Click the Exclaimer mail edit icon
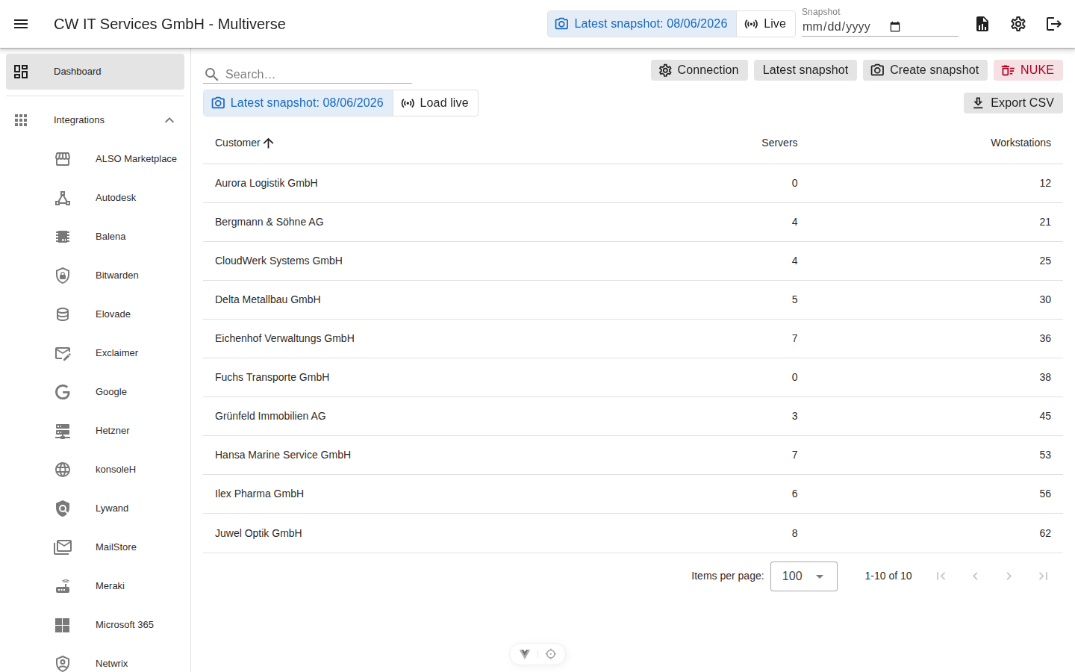 tap(63, 353)
